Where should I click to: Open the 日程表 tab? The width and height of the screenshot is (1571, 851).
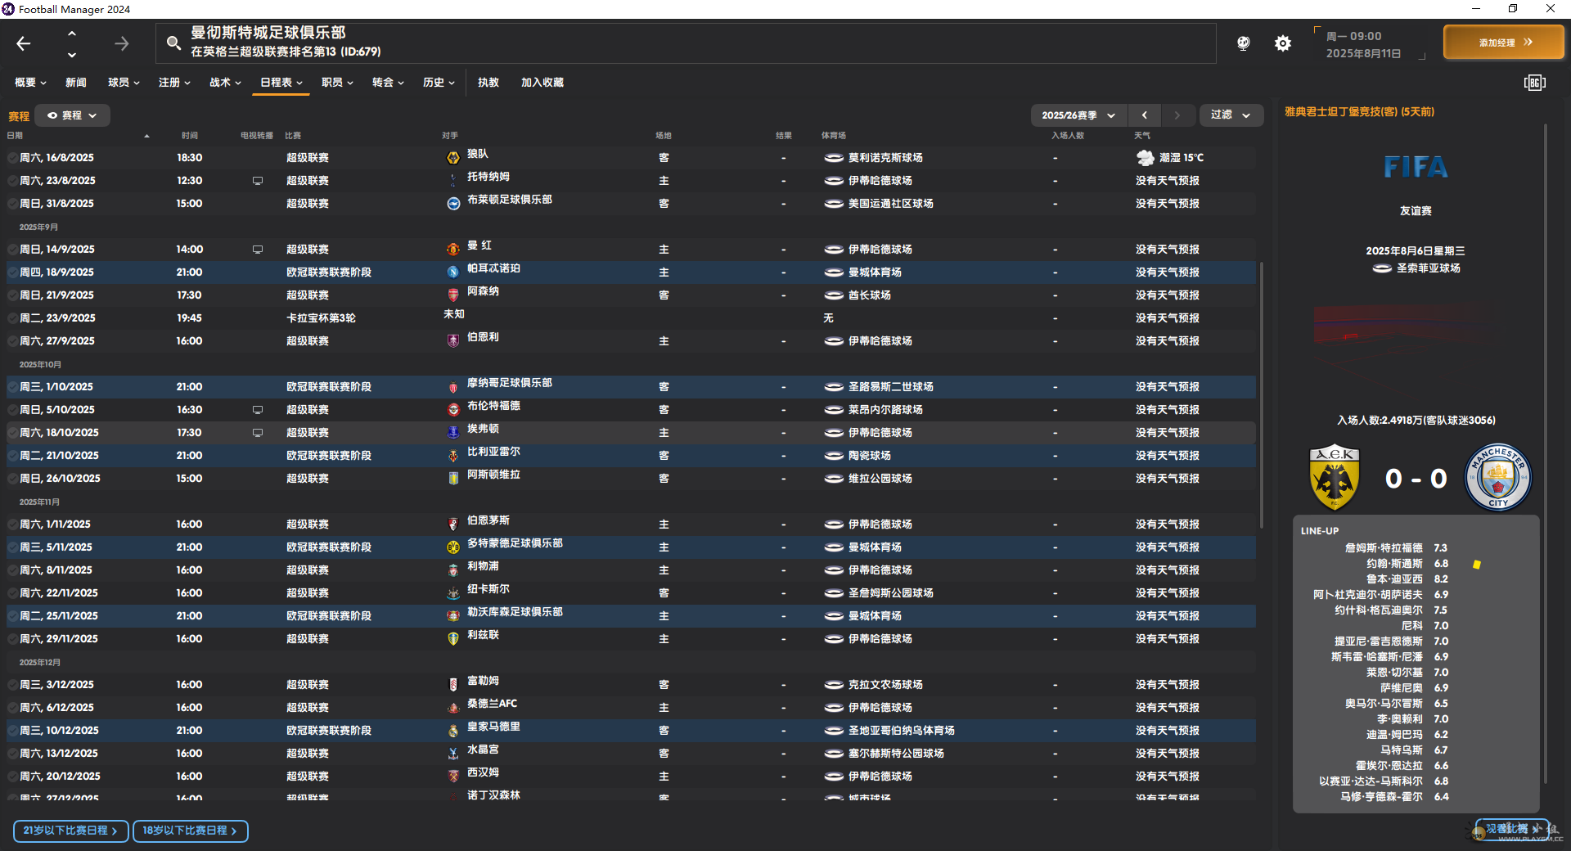pos(281,83)
